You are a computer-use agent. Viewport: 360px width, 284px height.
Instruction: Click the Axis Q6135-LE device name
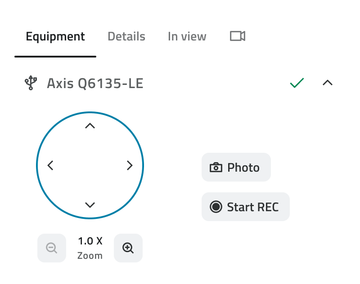(95, 83)
